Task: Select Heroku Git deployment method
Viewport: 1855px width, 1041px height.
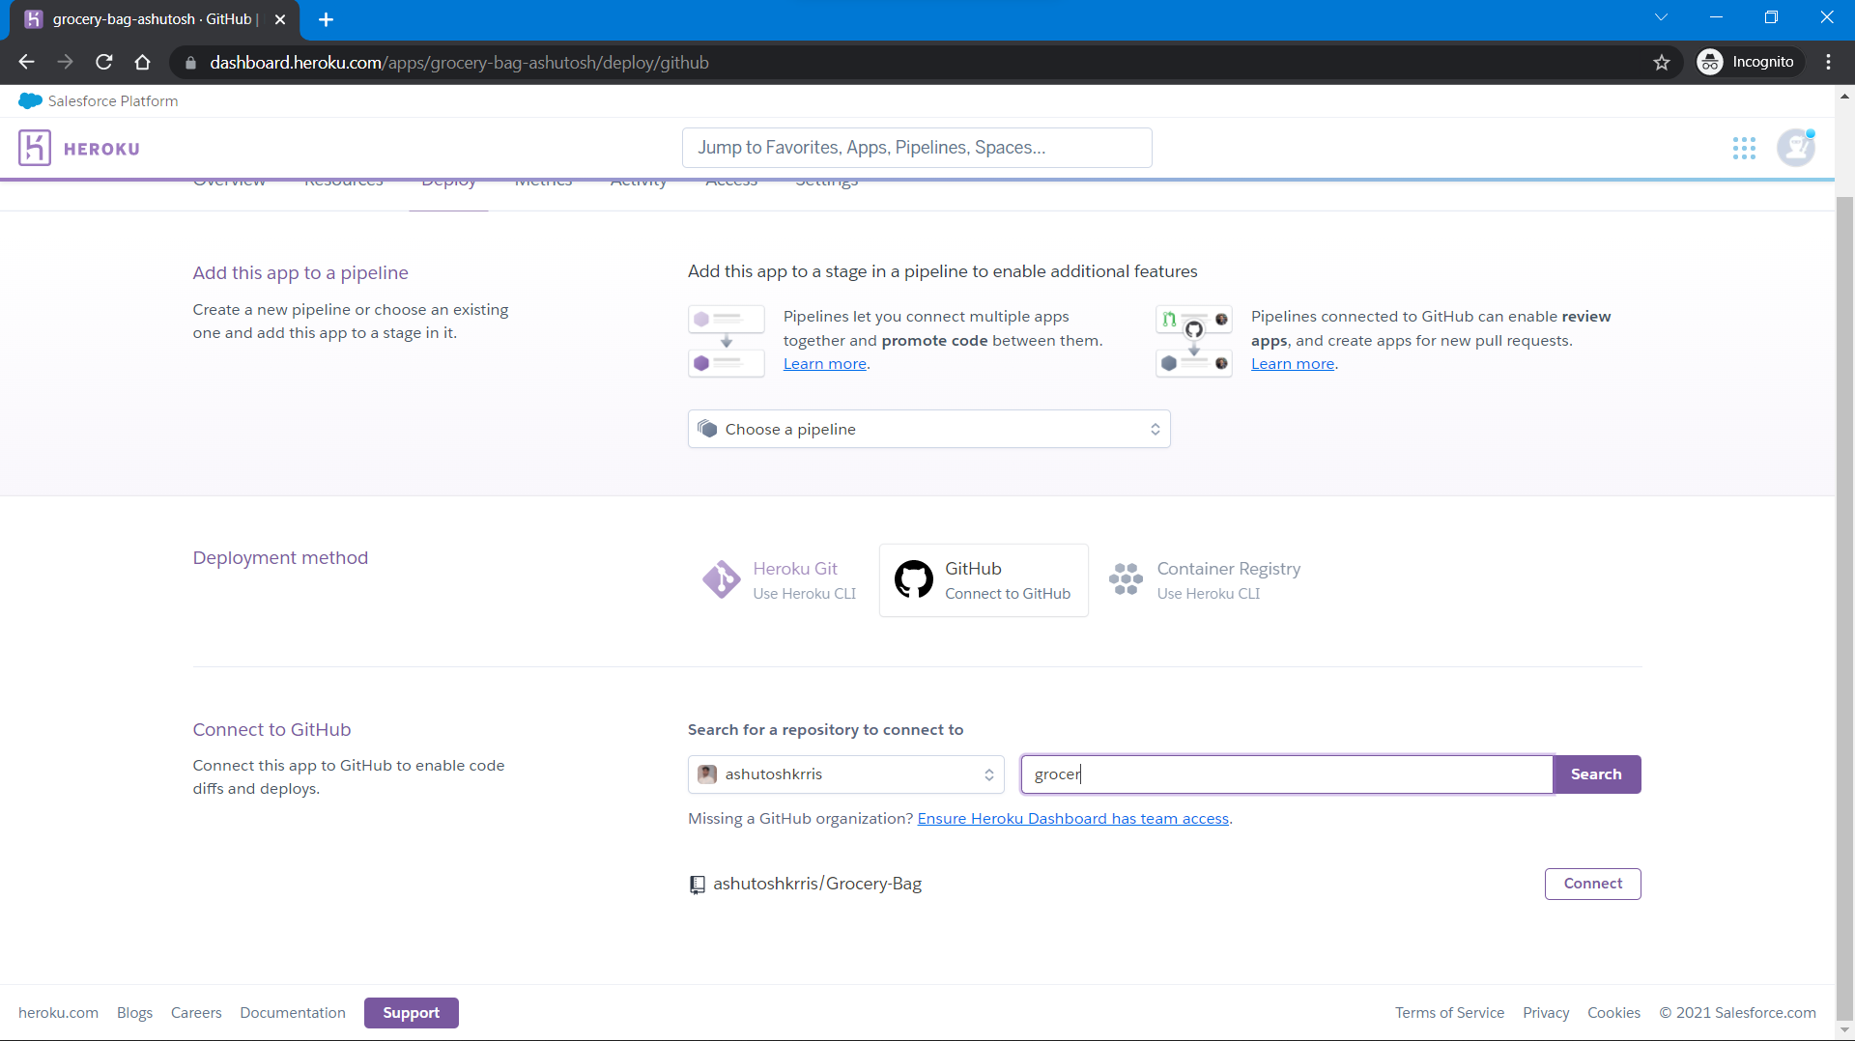Action: click(x=780, y=580)
